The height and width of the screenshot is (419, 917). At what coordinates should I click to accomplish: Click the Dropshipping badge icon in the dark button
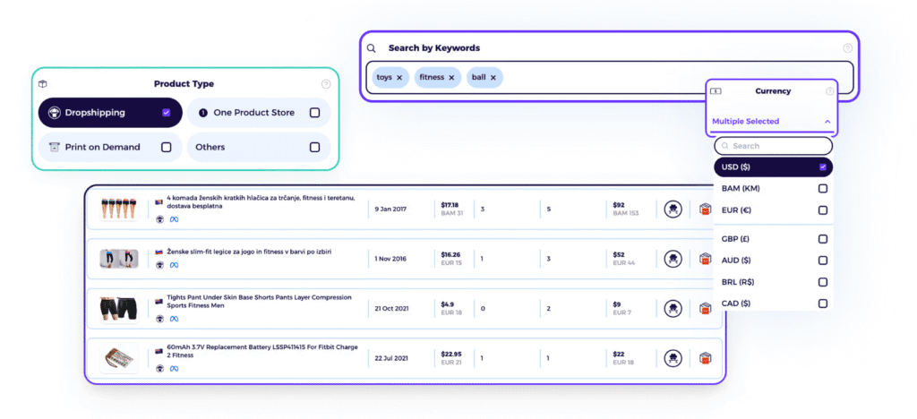click(x=55, y=113)
